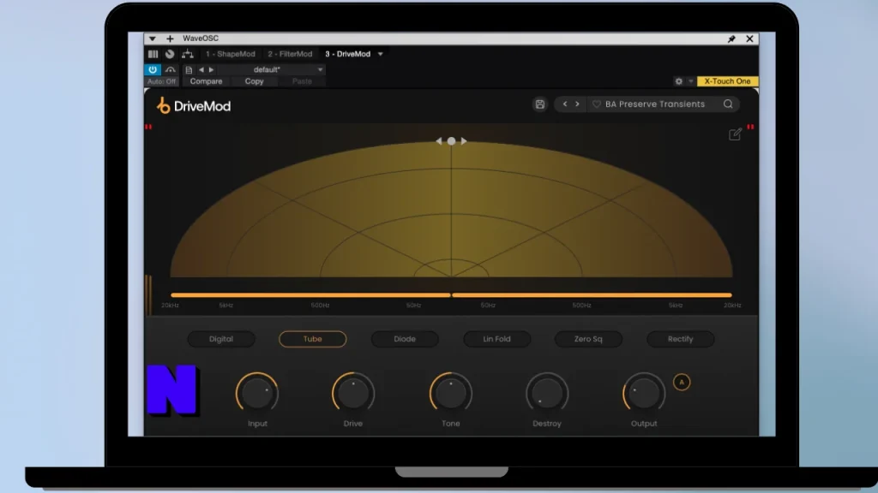Open the default* preset dropdown

(x=271, y=70)
